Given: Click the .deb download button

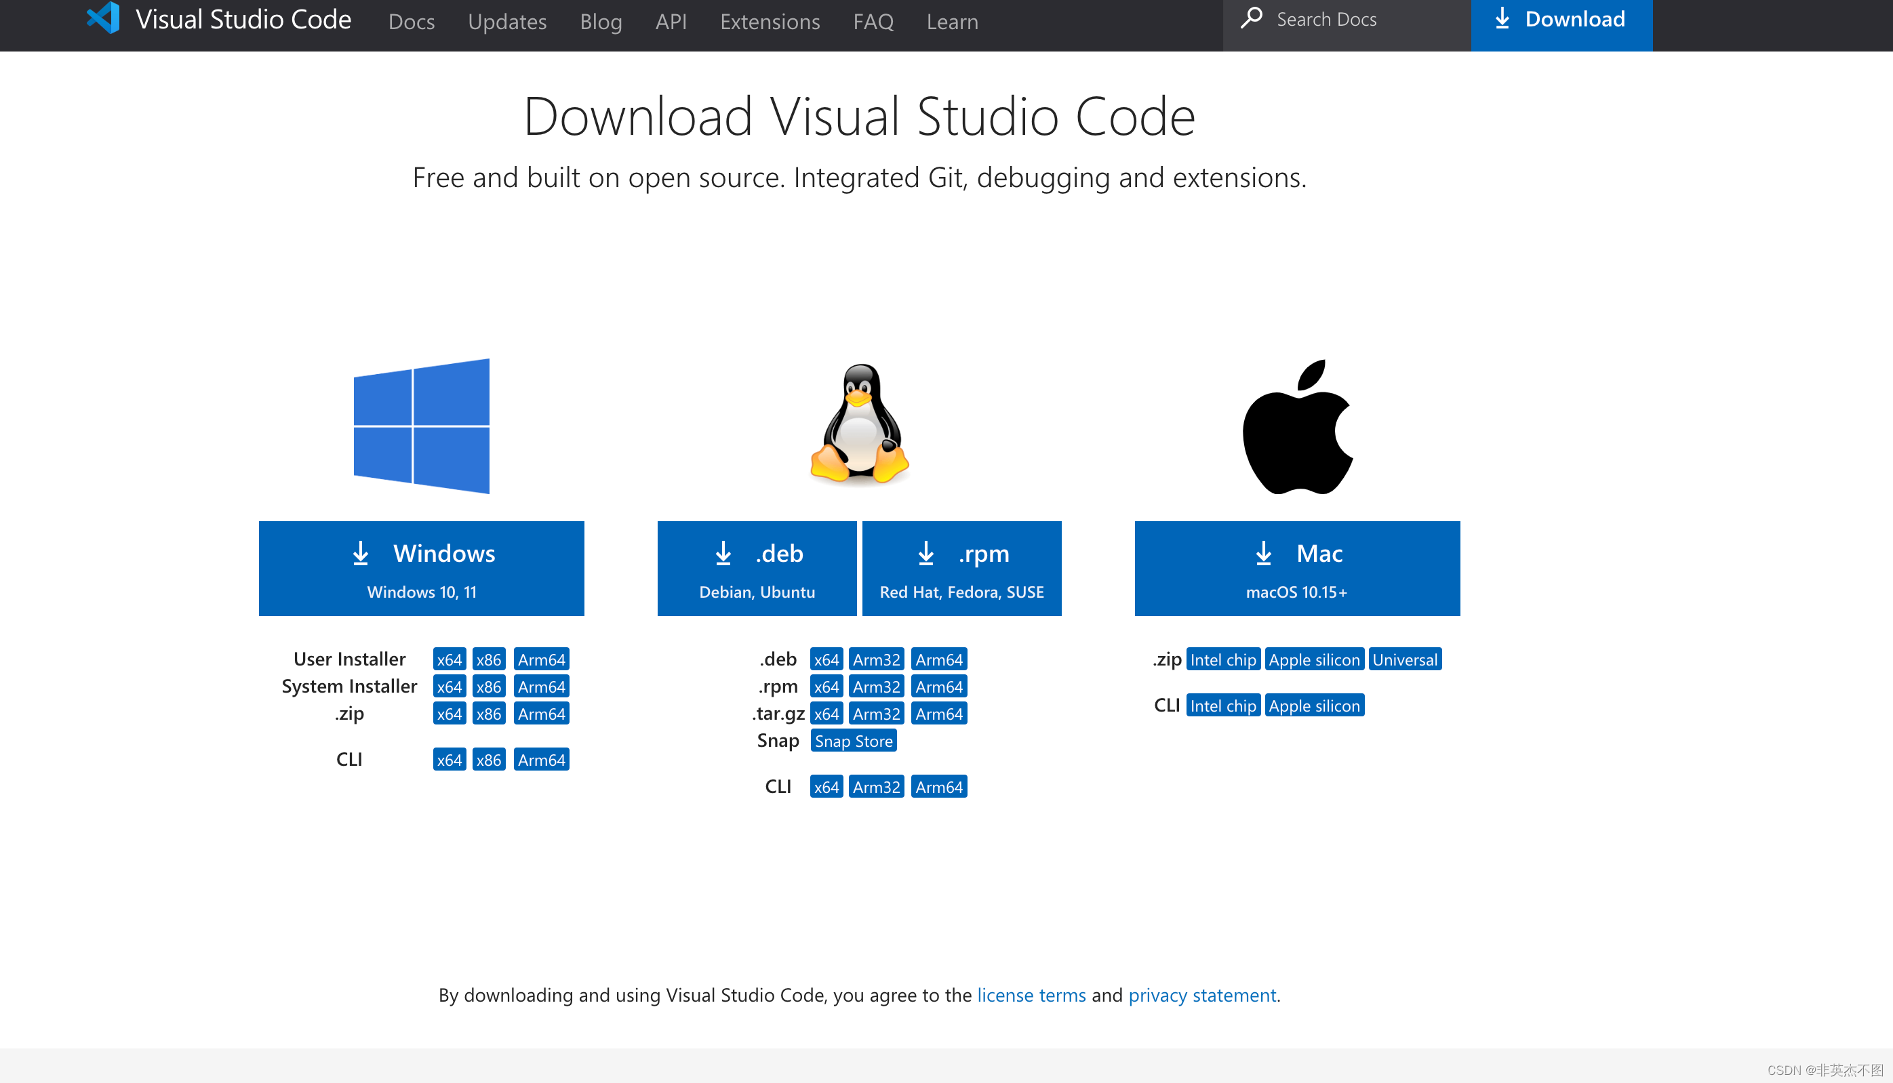Looking at the screenshot, I should [754, 568].
